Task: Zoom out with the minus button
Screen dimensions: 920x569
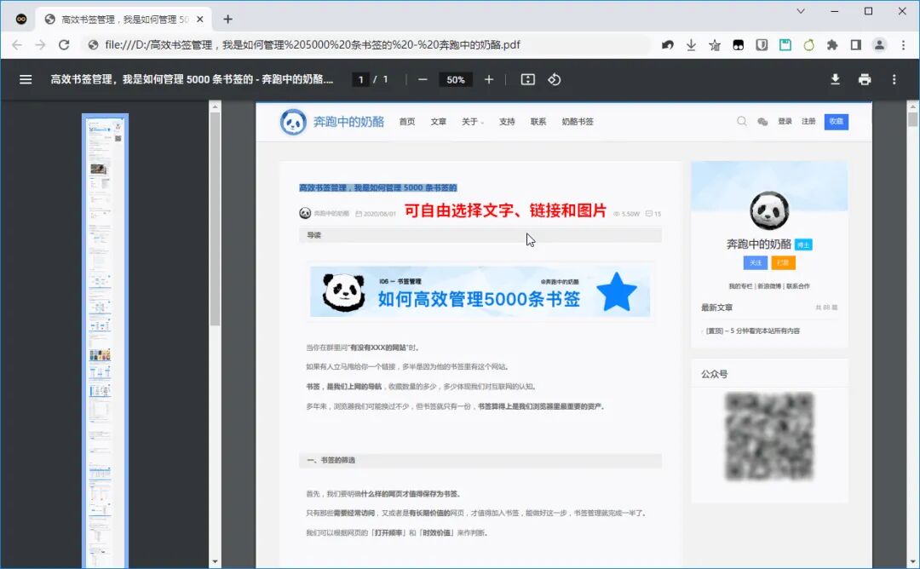Action: (x=423, y=79)
